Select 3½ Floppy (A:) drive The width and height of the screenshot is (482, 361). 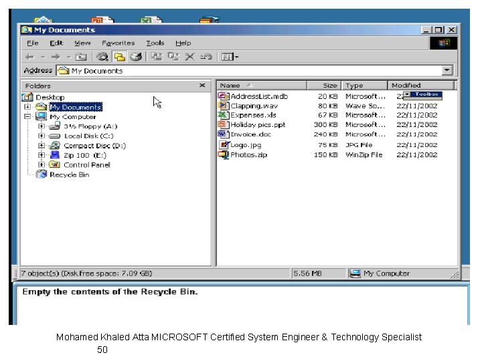pyautogui.click(x=90, y=126)
